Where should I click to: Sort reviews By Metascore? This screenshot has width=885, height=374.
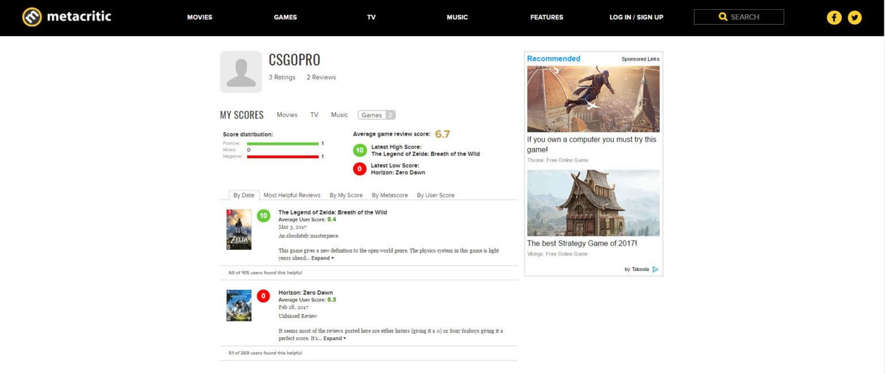tap(389, 195)
